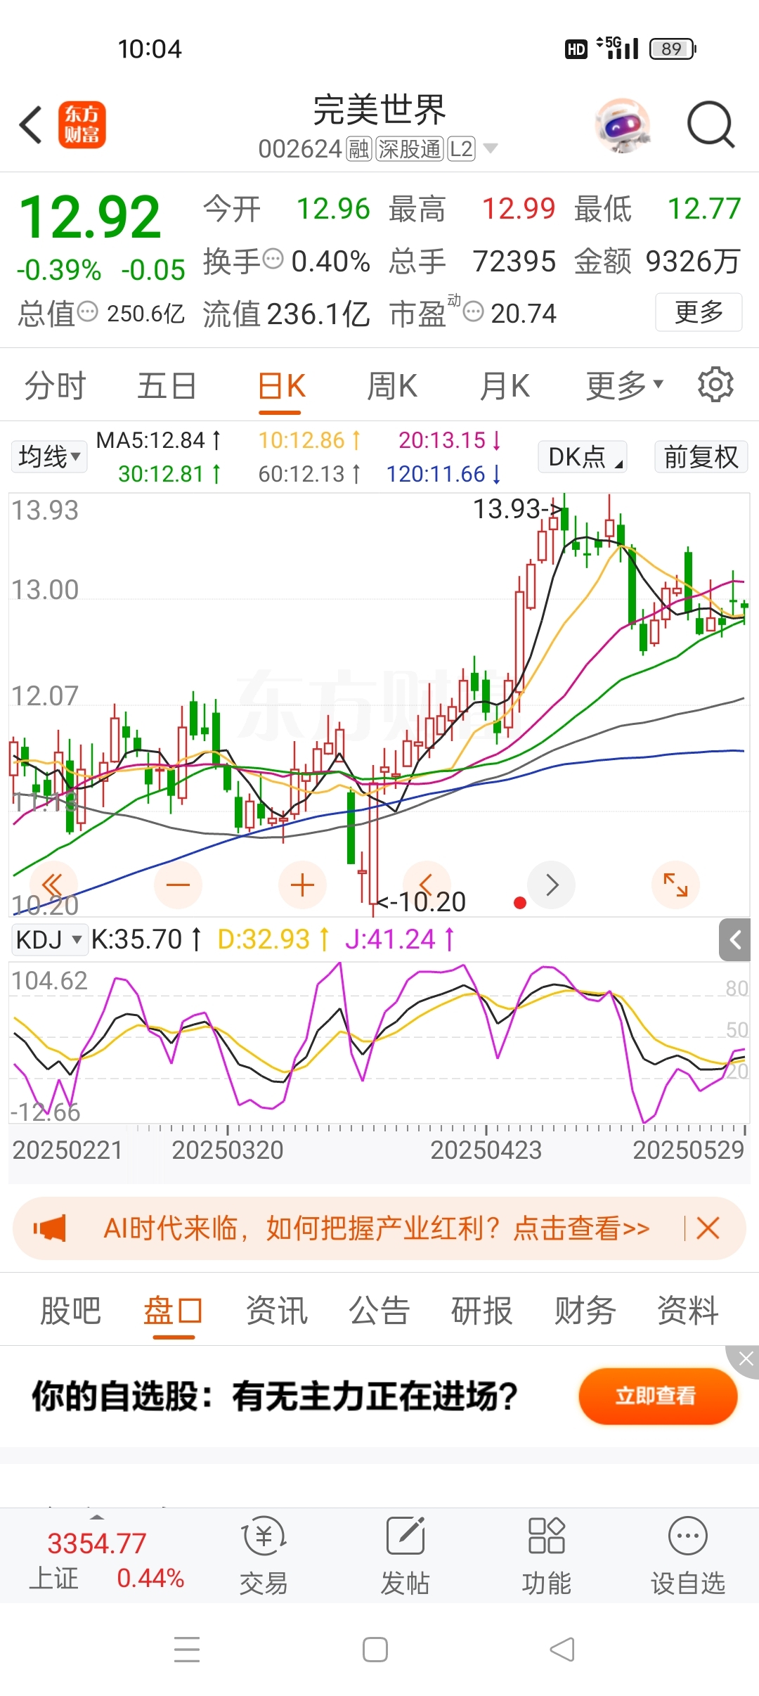The height and width of the screenshot is (1696, 759).
Task: Tap turnover rate info icon near 换手
Action: (x=273, y=259)
